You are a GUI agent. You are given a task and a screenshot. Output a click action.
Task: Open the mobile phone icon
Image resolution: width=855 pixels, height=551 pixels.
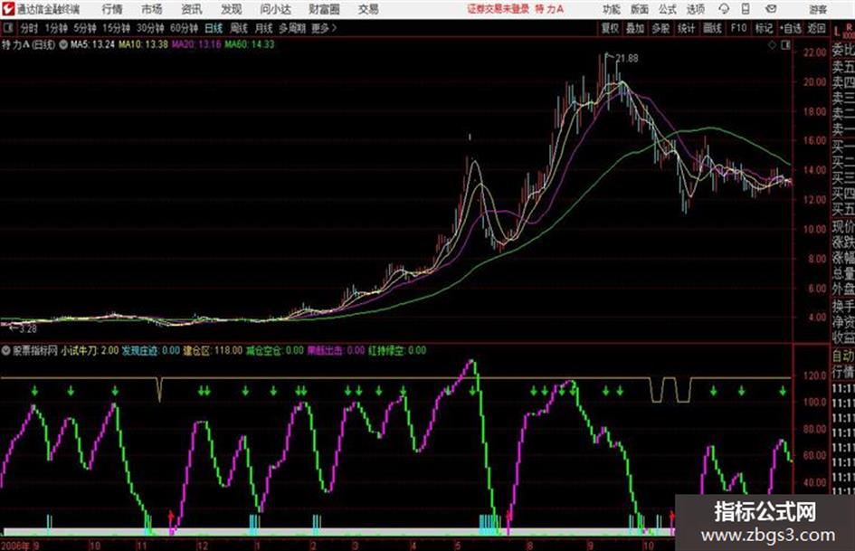tap(746, 9)
